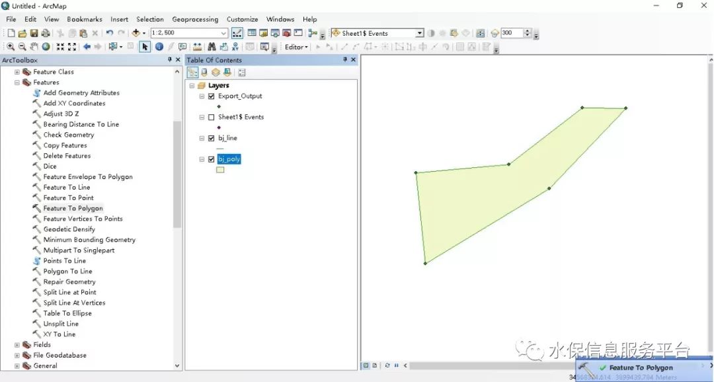
Task: Expand the Feature Class toolset
Action: point(17,72)
